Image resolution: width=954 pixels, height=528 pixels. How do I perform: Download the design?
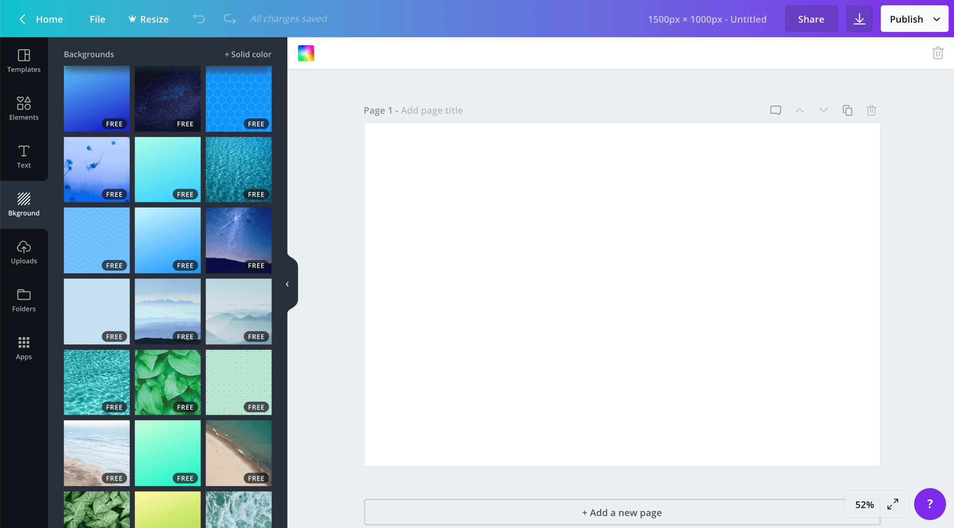coord(859,18)
